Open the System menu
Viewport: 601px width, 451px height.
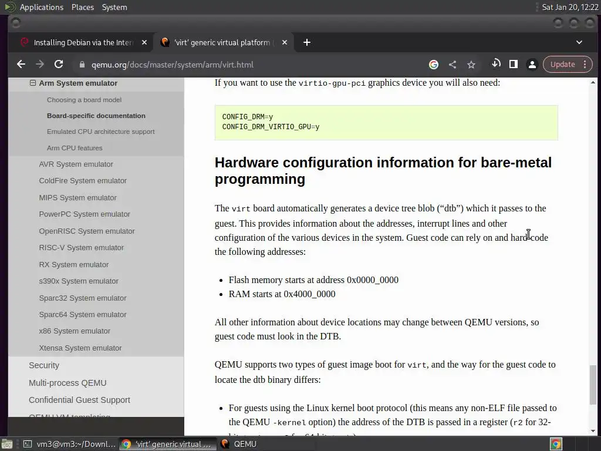click(114, 7)
